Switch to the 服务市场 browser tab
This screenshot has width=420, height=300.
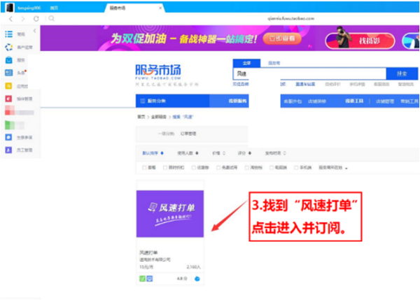coord(134,8)
